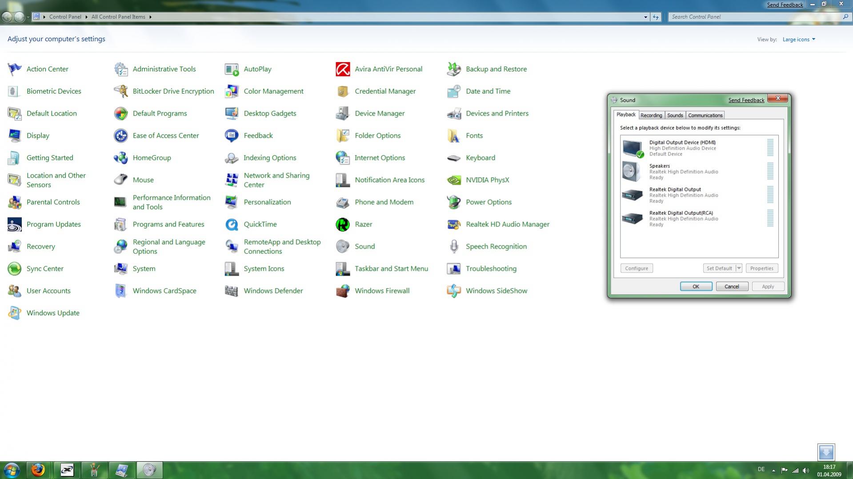
Task: Open the Network and Sharing Center icon
Action: tap(232, 180)
